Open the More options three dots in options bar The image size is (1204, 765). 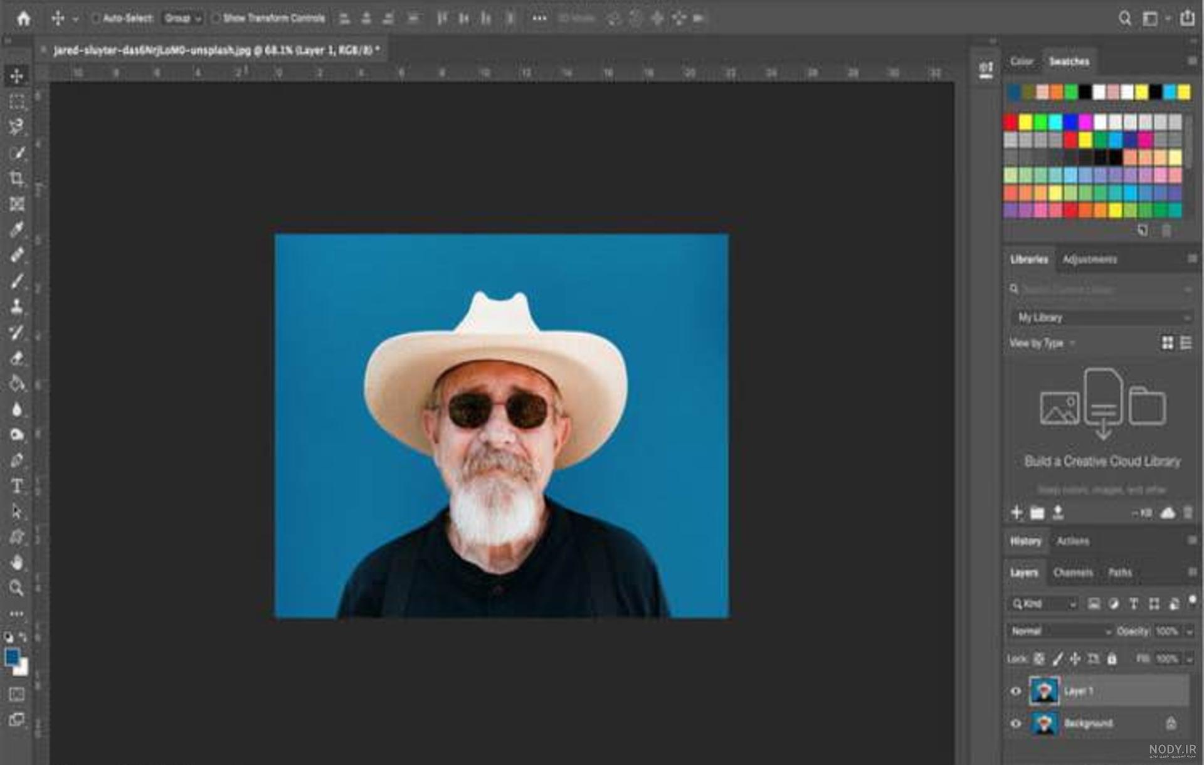click(x=539, y=19)
